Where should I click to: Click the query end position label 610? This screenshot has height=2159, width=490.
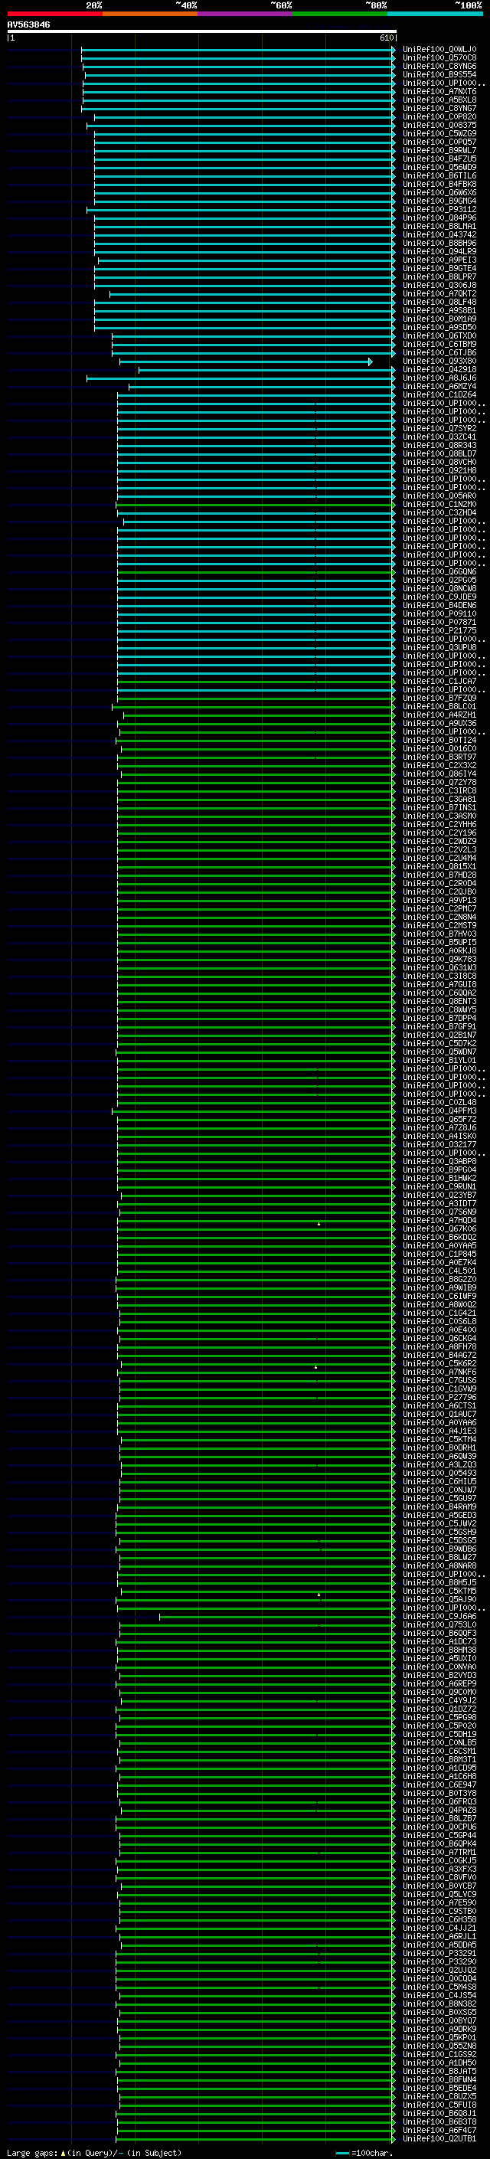point(385,38)
